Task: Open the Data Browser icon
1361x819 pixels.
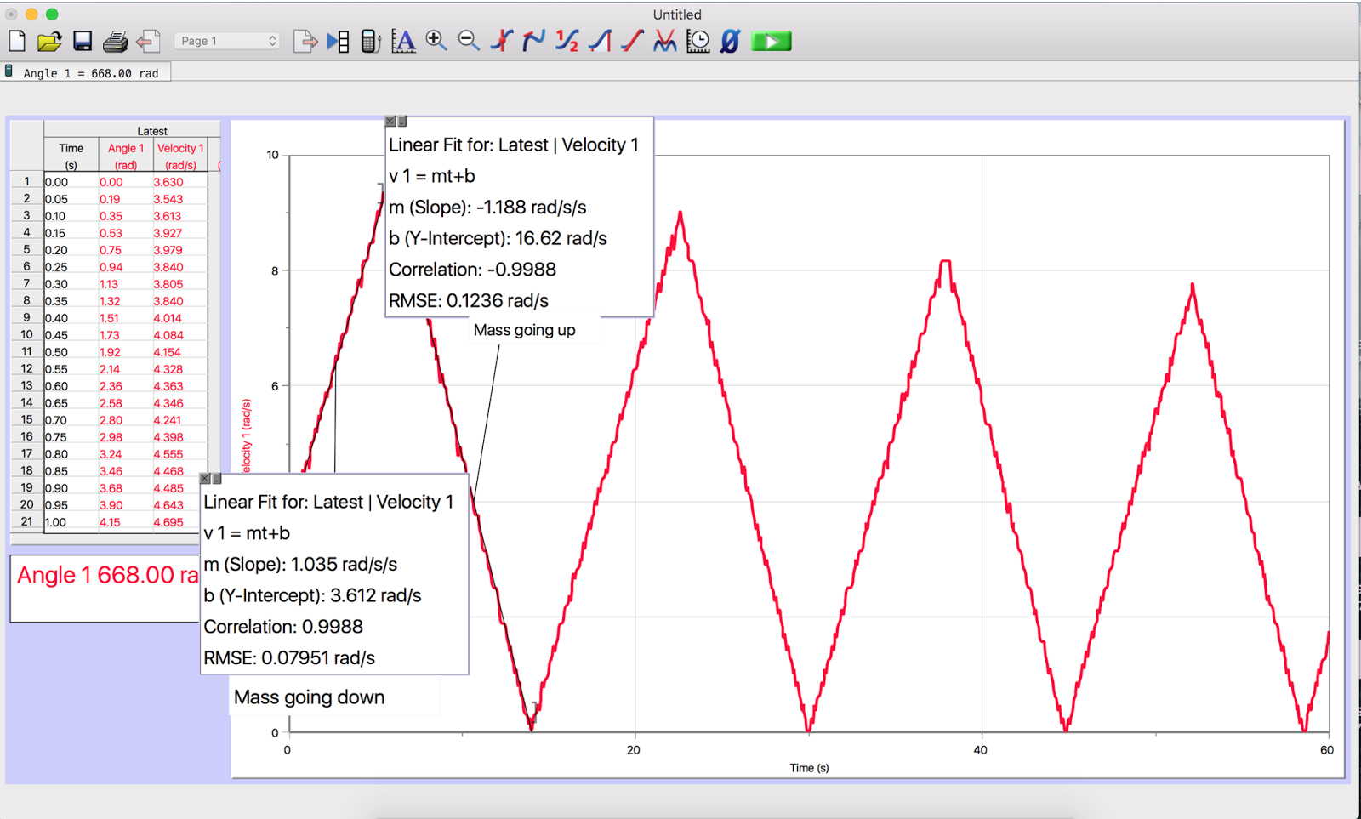Action: pos(338,41)
